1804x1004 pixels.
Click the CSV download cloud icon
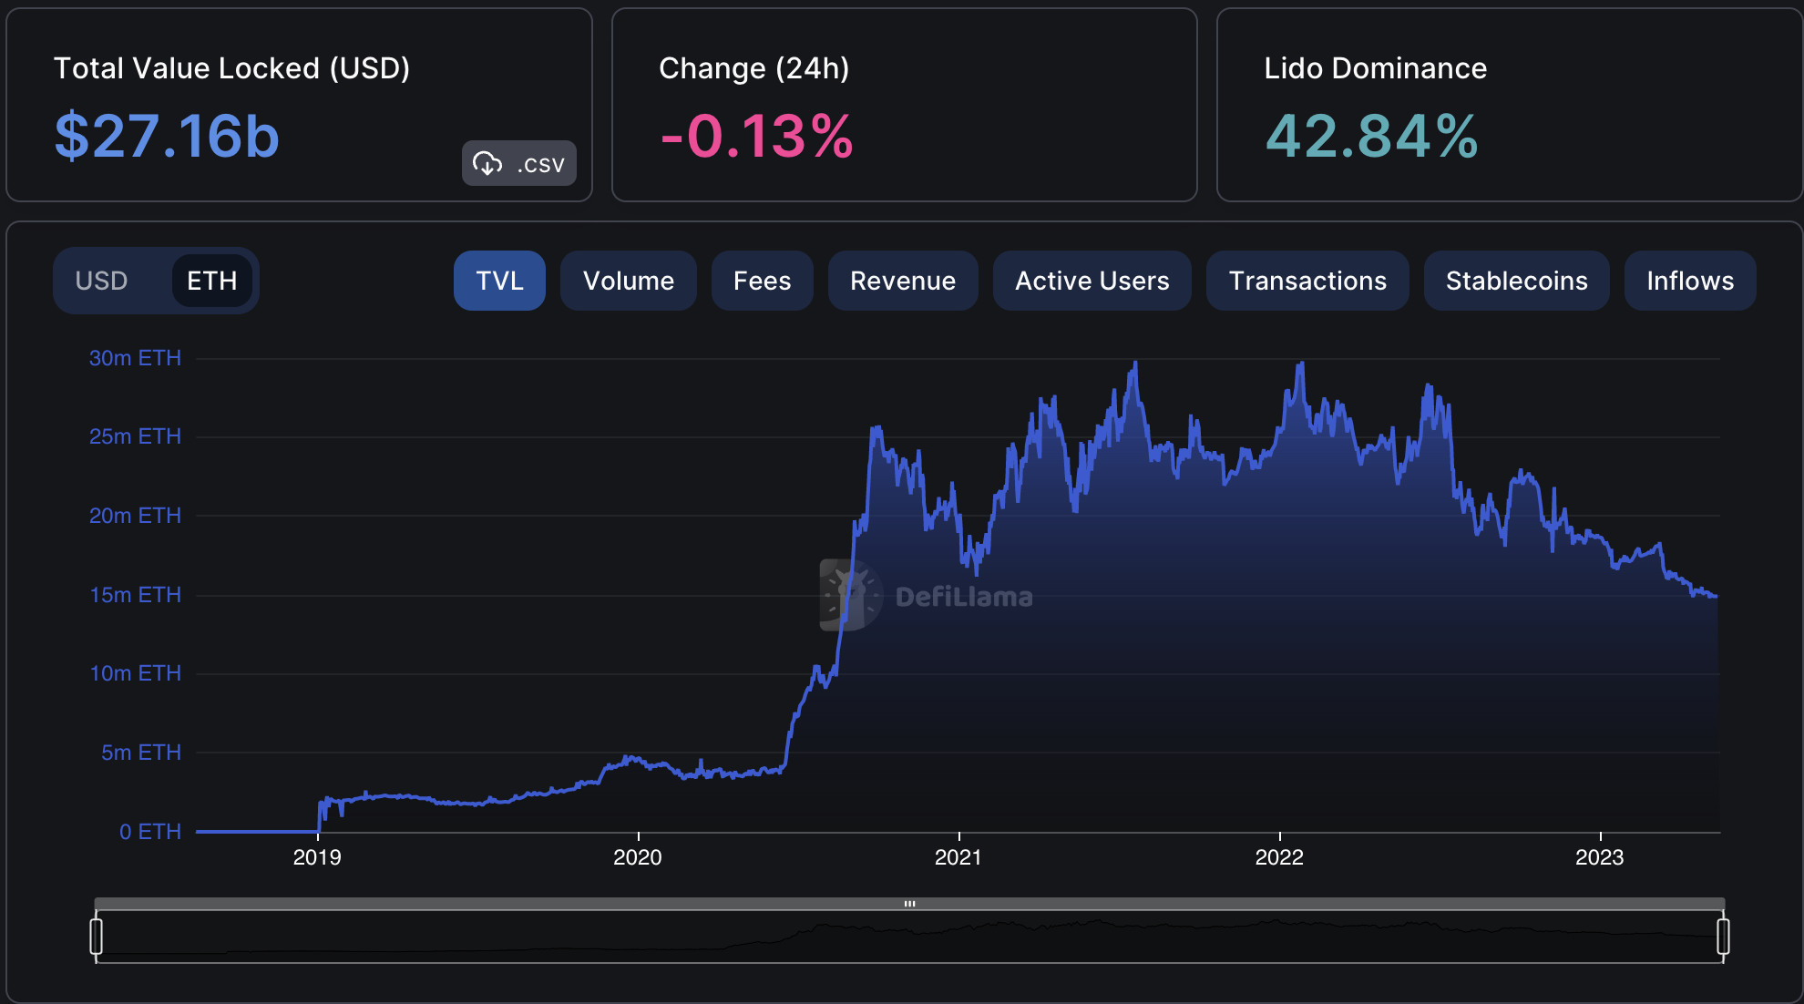[x=488, y=164]
